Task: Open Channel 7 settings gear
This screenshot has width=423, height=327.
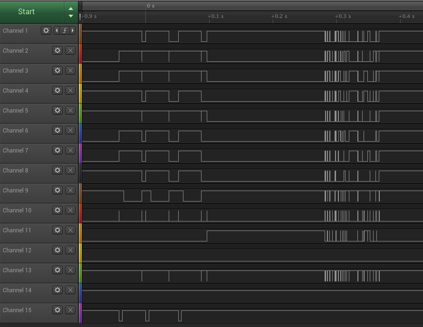Action: pyautogui.click(x=58, y=150)
